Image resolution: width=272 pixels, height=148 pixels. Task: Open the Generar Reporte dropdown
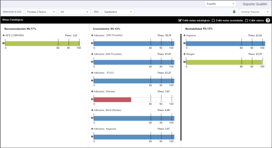pyautogui.click(x=255, y=12)
